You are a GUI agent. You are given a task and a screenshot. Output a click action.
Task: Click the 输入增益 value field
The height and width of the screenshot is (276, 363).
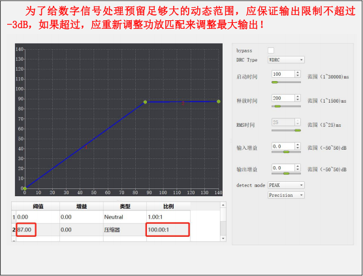pyautogui.click(x=283, y=147)
